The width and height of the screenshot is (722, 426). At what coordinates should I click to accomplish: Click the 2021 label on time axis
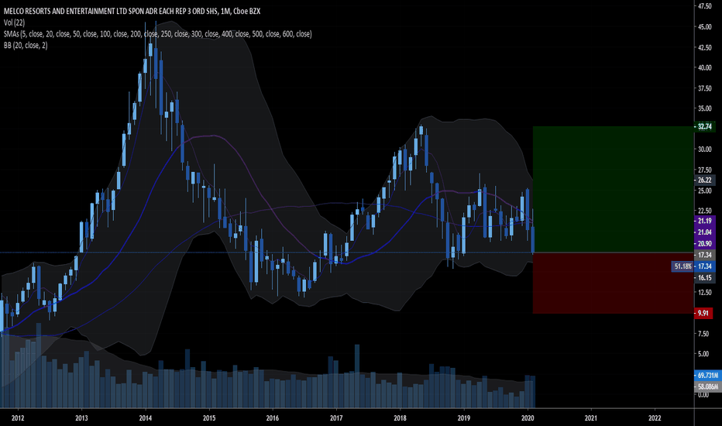tap(591, 417)
